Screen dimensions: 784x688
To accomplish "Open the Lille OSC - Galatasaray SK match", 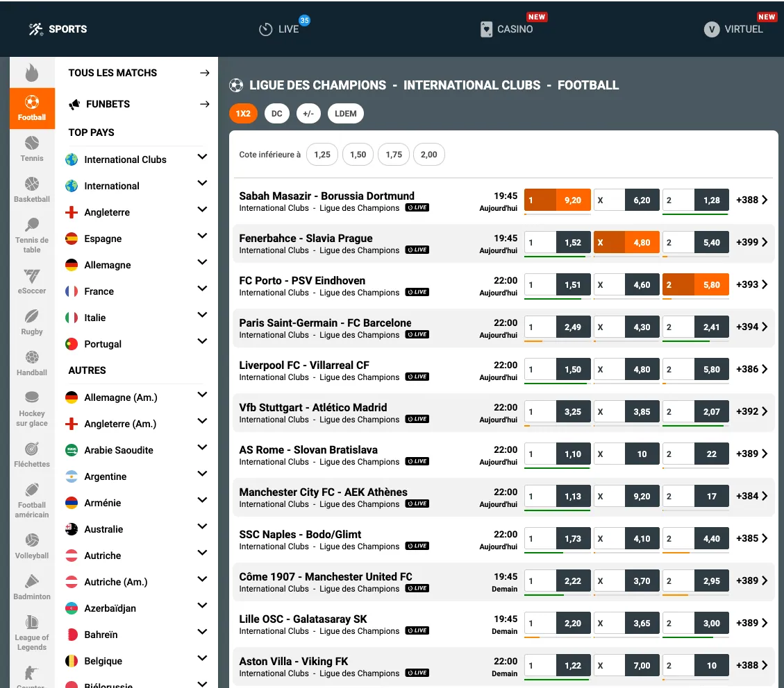I will tap(303, 619).
